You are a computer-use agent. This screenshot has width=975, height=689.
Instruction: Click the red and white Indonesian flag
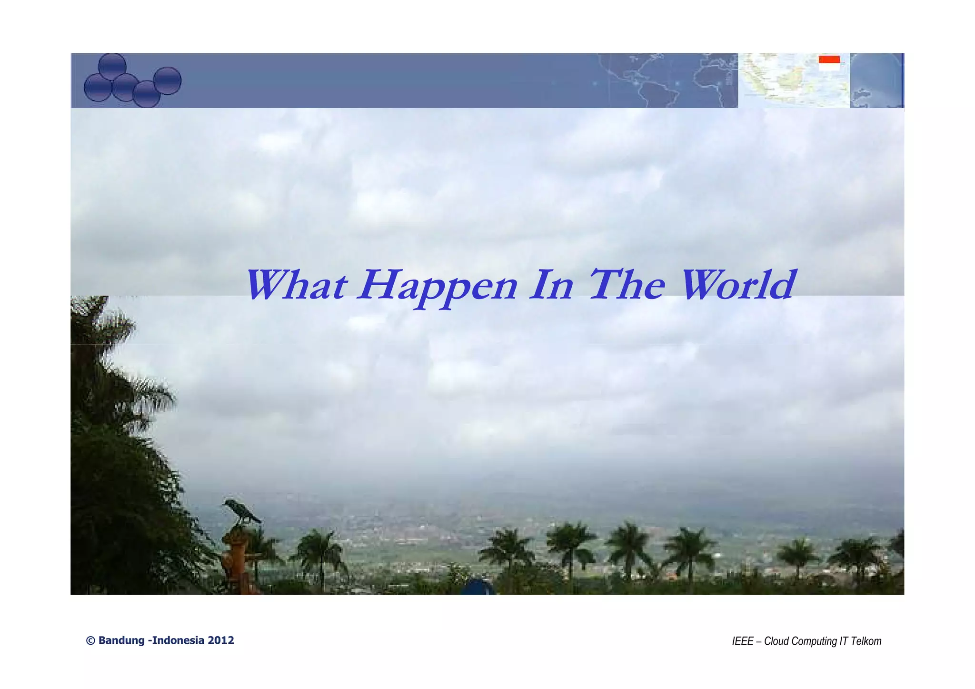click(829, 63)
